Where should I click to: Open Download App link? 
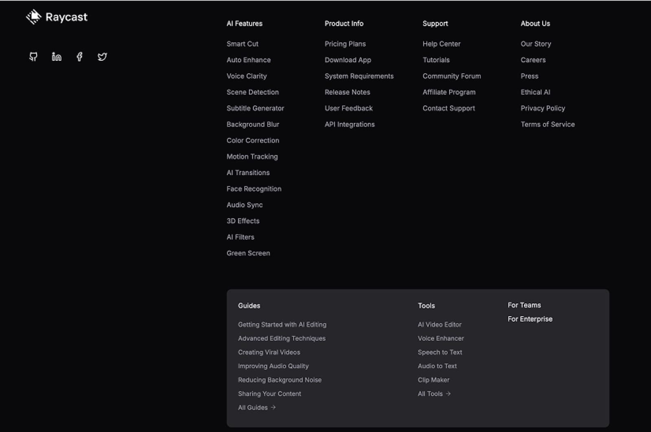(x=348, y=60)
